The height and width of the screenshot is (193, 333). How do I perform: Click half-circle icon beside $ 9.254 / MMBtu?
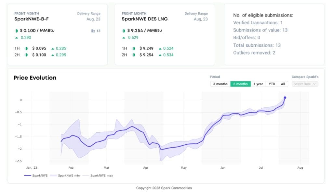124,31
